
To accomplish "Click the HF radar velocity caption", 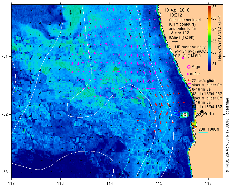I will [x=190, y=47].
